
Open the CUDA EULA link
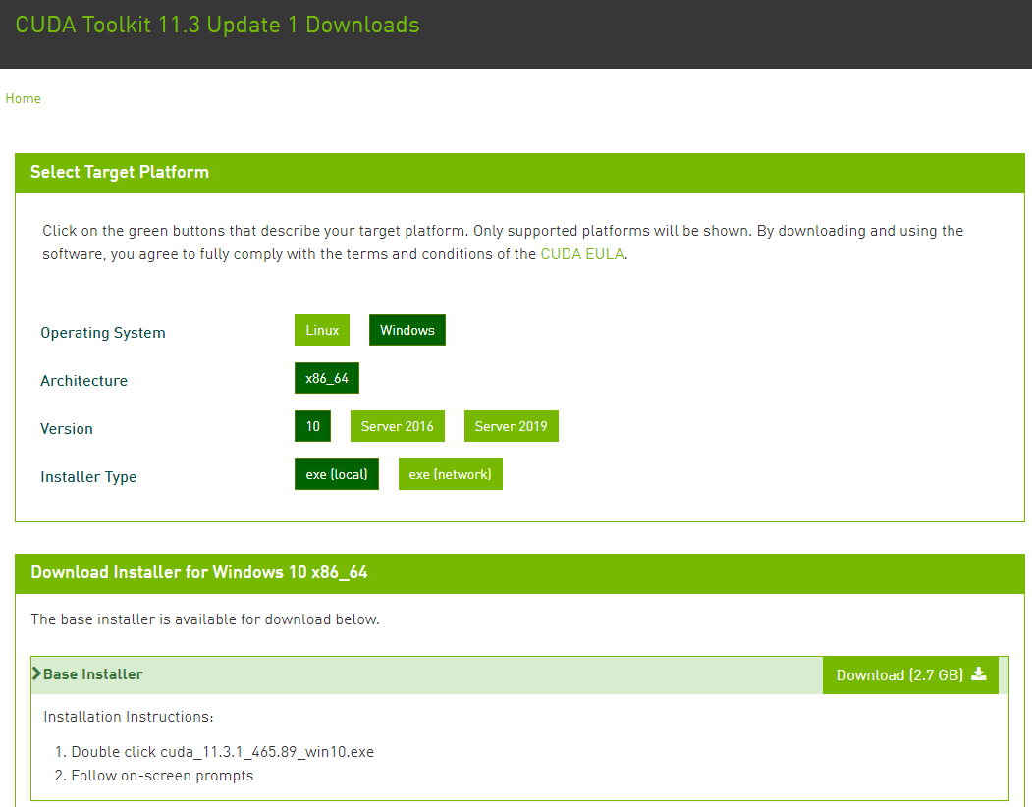pos(582,254)
